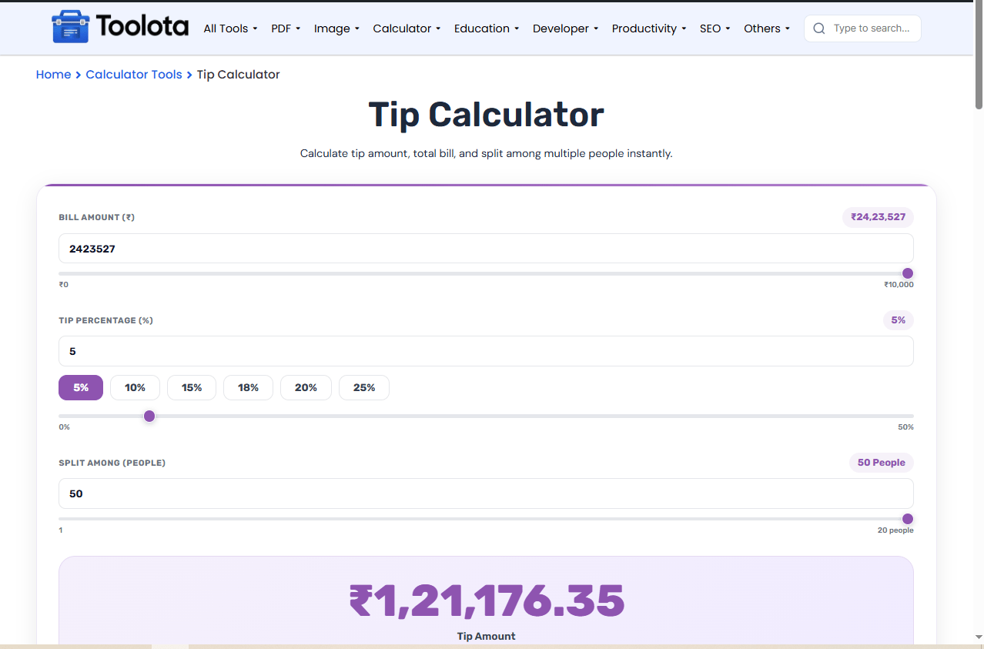Open the Image tools dropdown
The width and height of the screenshot is (984, 649).
click(x=336, y=28)
